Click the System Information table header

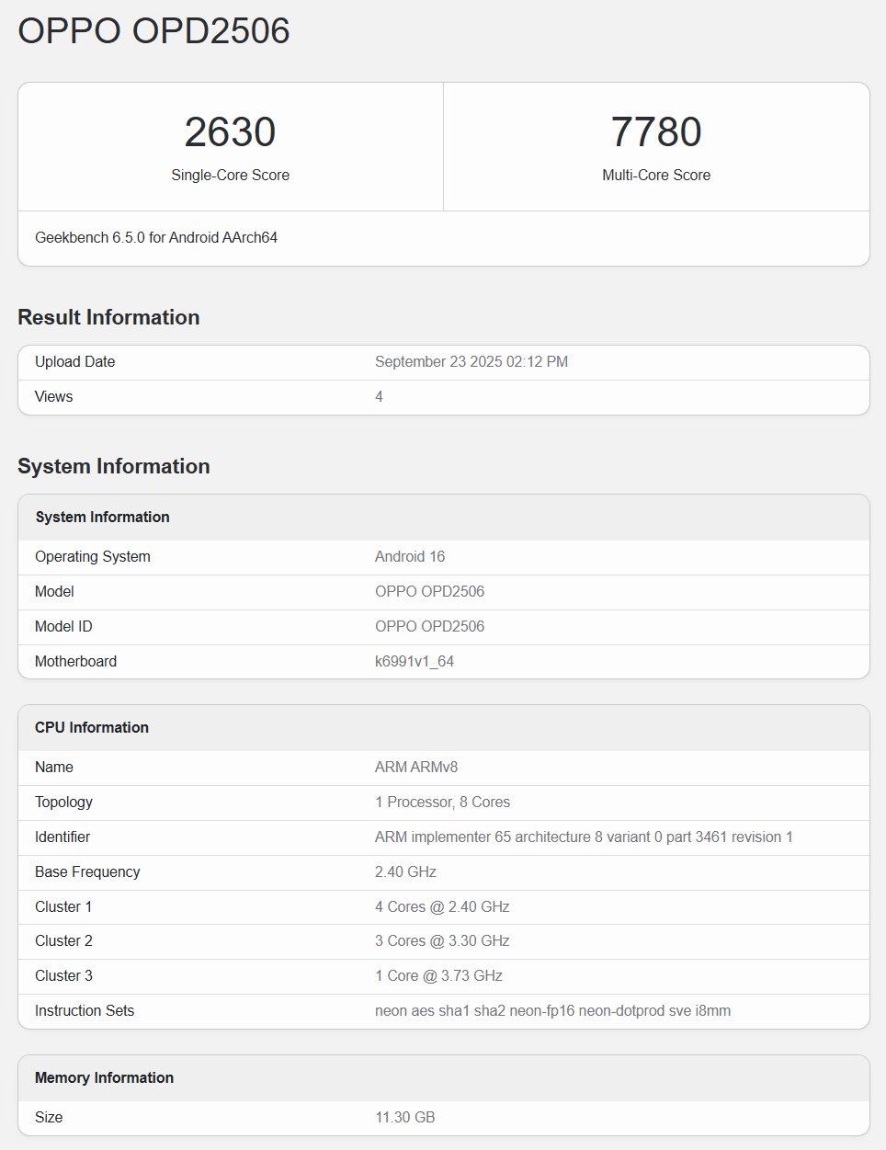coord(102,517)
